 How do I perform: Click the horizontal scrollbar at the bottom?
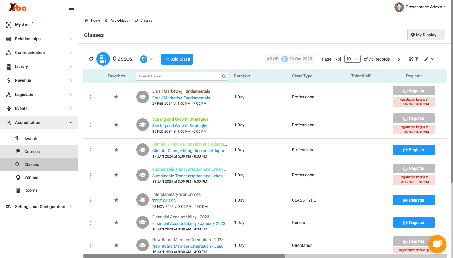click(184, 256)
